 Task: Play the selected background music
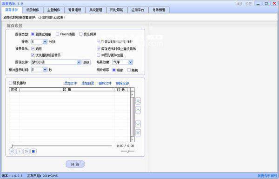(19, 152)
